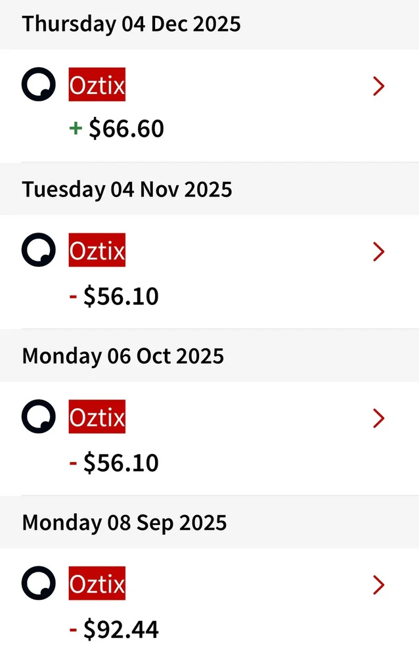Viewport: 419px width, 657px height.
Task: Click the - $56.10 amount for 04 Nov
Action: coord(114,296)
